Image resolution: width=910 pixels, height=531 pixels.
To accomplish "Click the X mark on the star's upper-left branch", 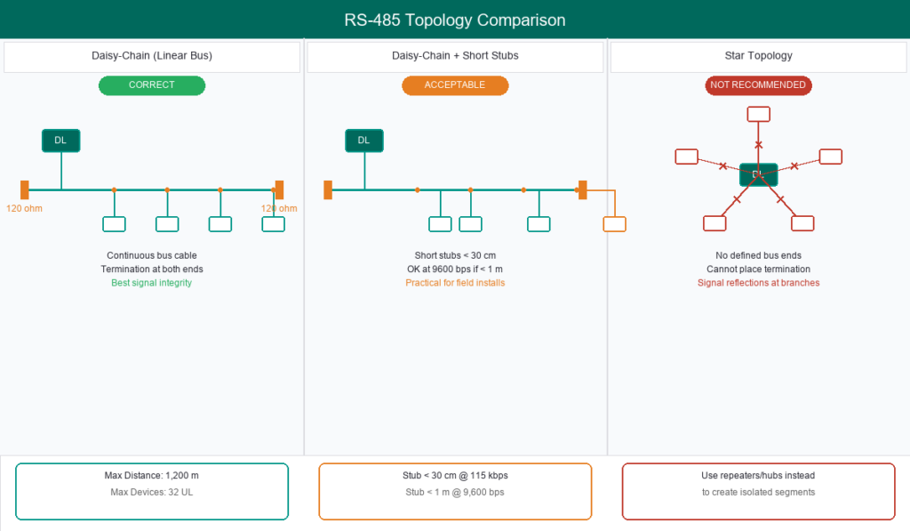I will coord(722,166).
